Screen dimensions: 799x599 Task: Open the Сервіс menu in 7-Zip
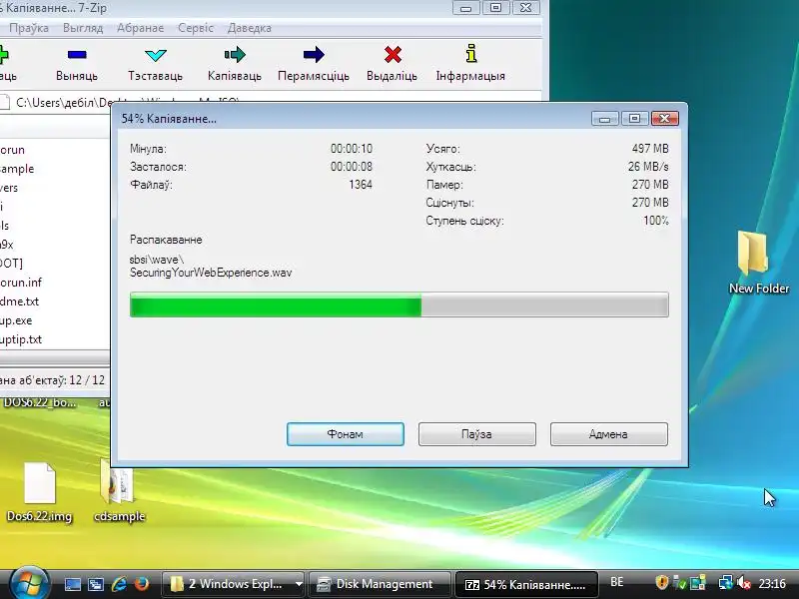196,28
